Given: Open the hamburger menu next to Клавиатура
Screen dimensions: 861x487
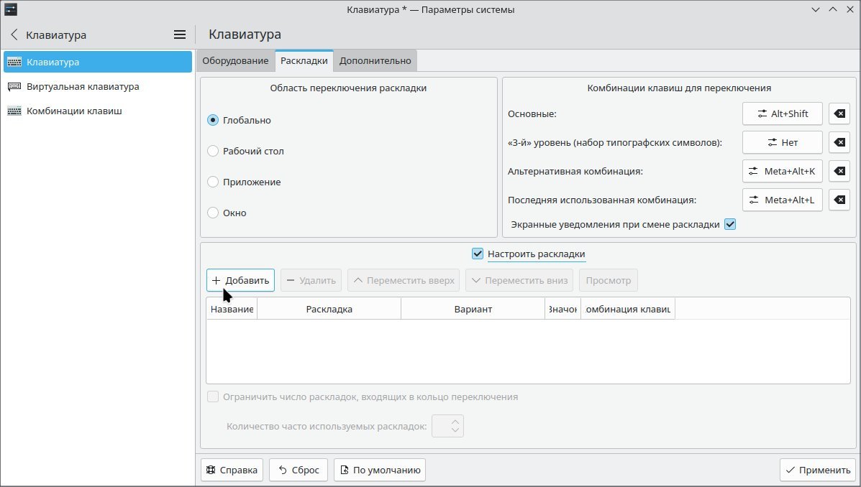Looking at the screenshot, I should [x=179, y=34].
